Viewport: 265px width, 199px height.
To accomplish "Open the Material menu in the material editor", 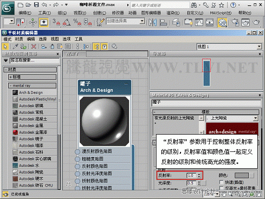I will 19,39.
